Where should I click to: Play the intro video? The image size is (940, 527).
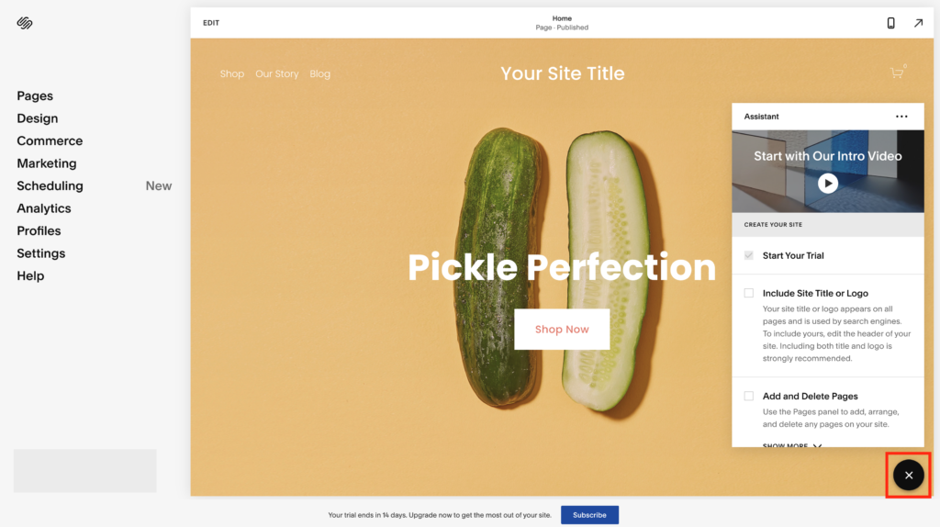click(x=828, y=184)
